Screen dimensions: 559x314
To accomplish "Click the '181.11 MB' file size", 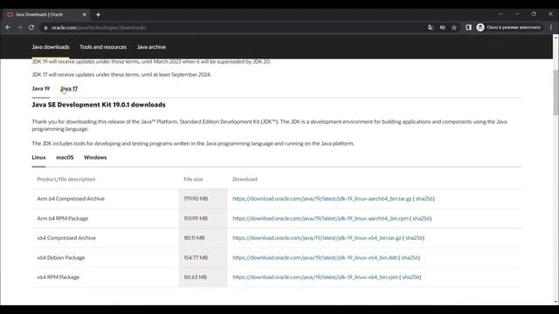I will click(x=194, y=238).
